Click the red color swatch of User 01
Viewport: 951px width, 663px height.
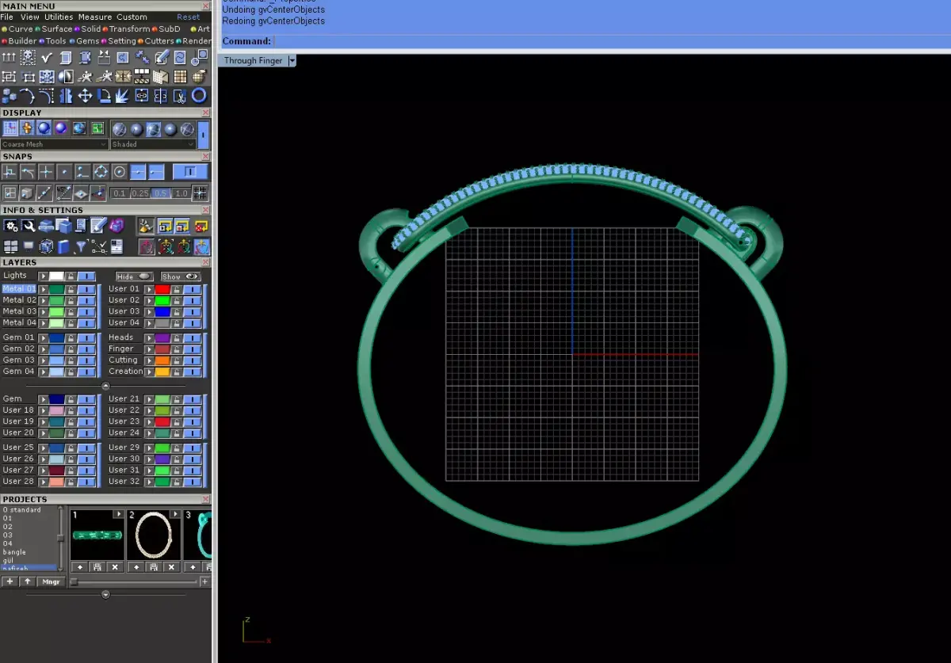[x=162, y=289]
